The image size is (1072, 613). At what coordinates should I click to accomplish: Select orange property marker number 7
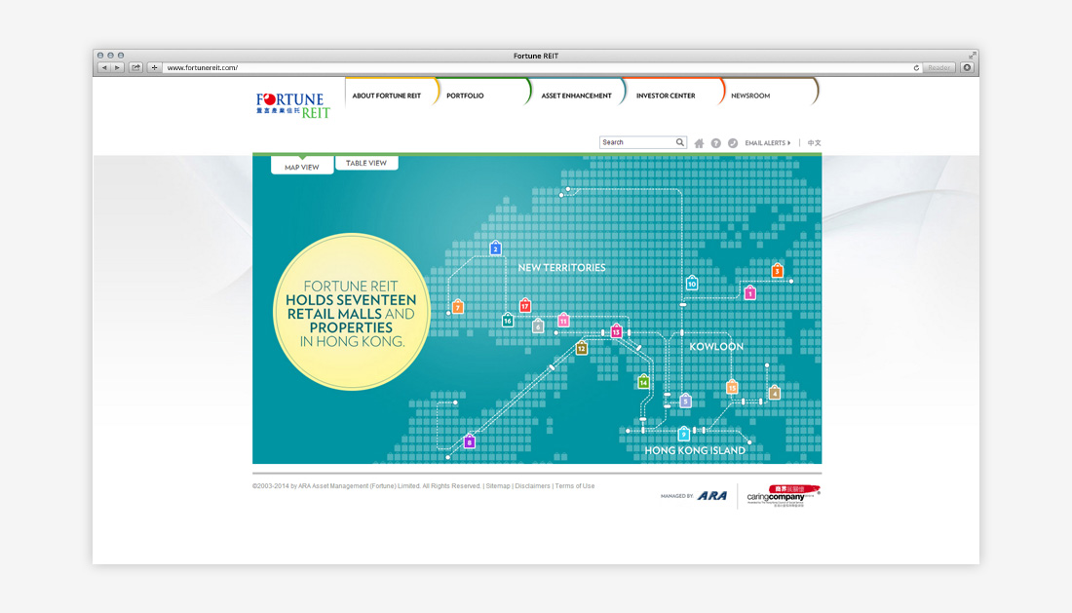[457, 307]
